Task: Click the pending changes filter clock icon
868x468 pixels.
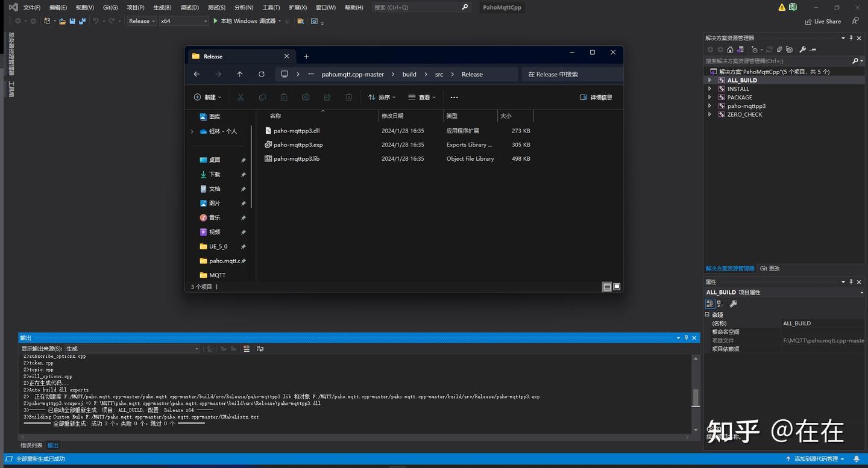Action: pyautogui.click(x=755, y=50)
